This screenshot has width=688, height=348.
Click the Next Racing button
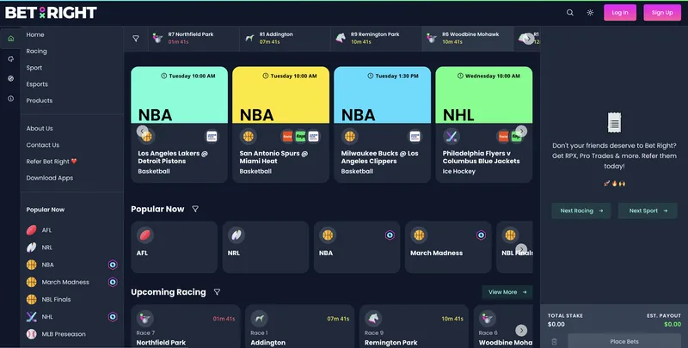point(580,211)
